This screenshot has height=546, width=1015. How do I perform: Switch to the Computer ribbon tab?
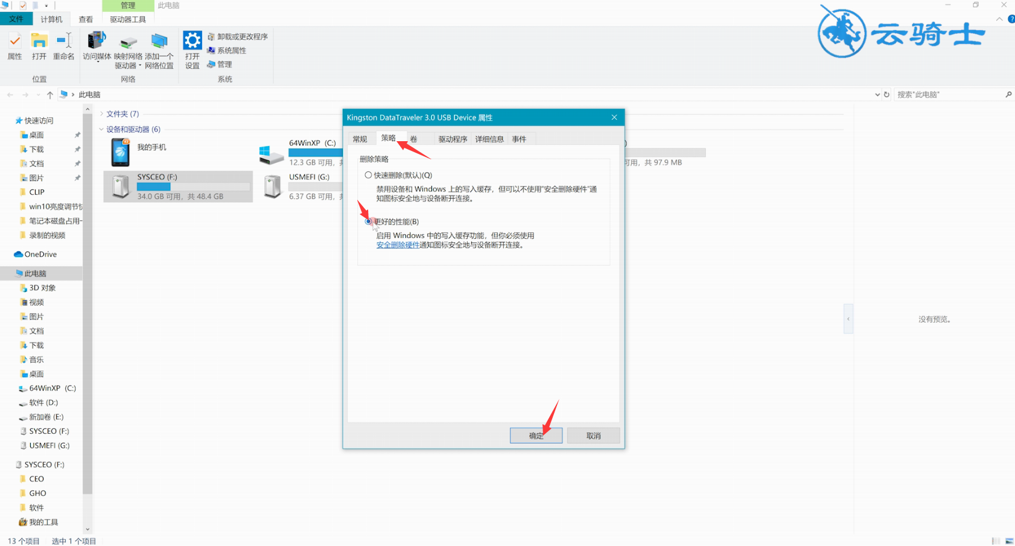[51, 19]
